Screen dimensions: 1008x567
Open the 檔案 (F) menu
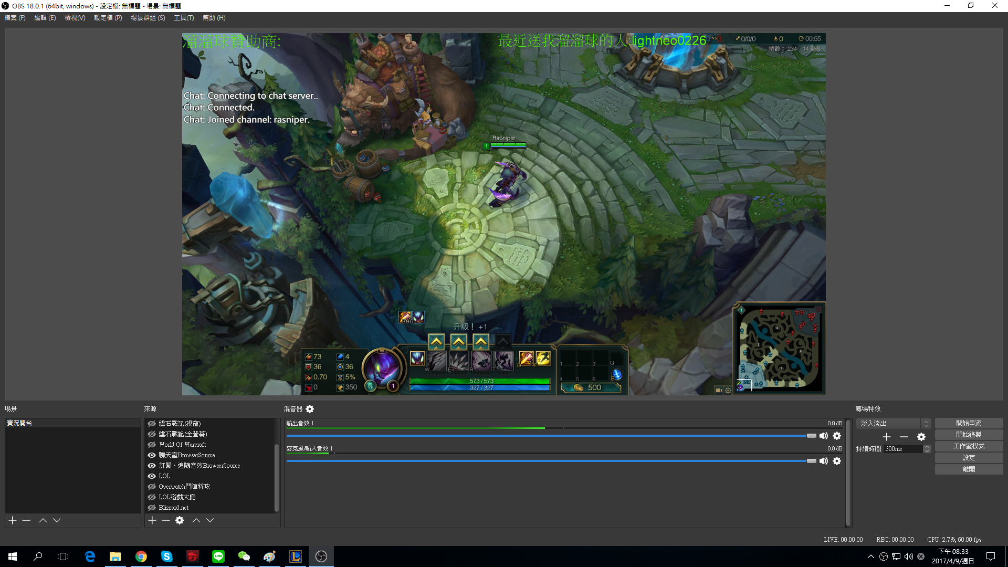click(15, 18)
